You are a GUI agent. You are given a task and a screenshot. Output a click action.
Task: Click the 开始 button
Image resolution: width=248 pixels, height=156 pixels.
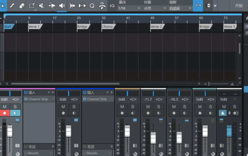coord(239,6)
